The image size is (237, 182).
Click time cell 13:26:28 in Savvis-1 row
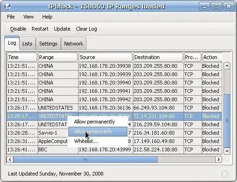pos(22,133)
